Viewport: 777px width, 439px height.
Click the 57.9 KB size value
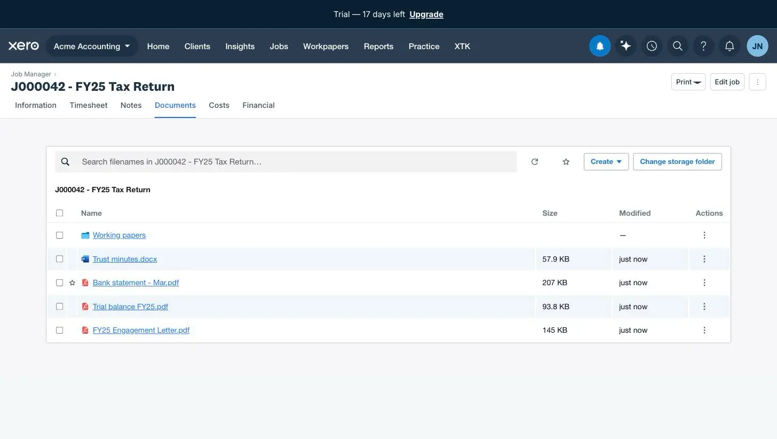pyautogui.click(x=556, y=259)
